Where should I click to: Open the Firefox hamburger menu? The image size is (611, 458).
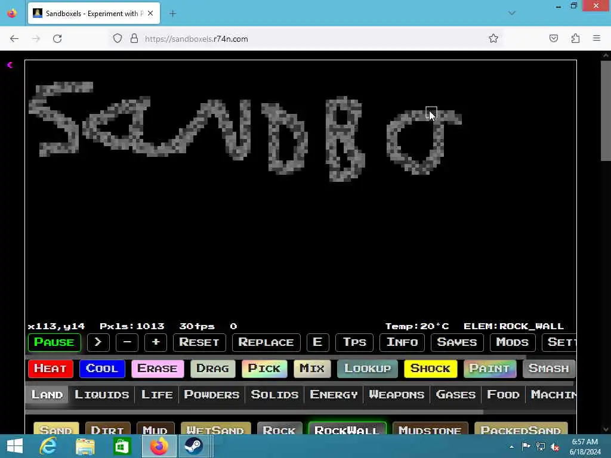pos(597,39)
